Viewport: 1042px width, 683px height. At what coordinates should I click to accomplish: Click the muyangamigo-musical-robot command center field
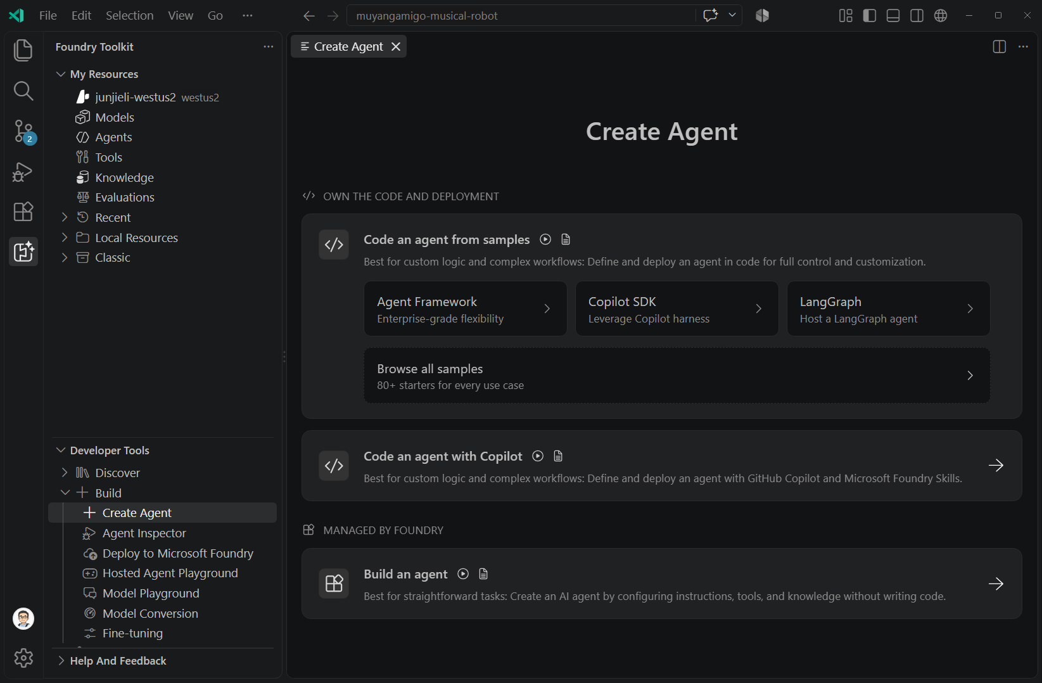point(521,16)
